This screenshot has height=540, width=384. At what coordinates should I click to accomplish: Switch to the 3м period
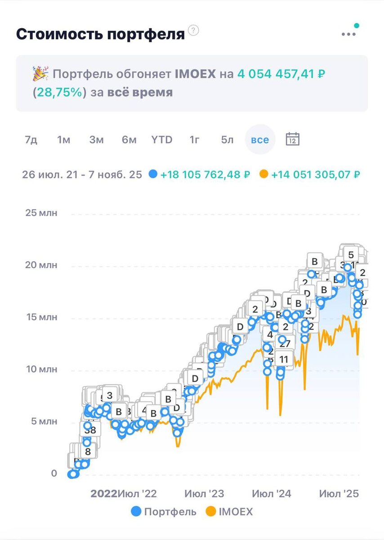(x=96, y=139)
